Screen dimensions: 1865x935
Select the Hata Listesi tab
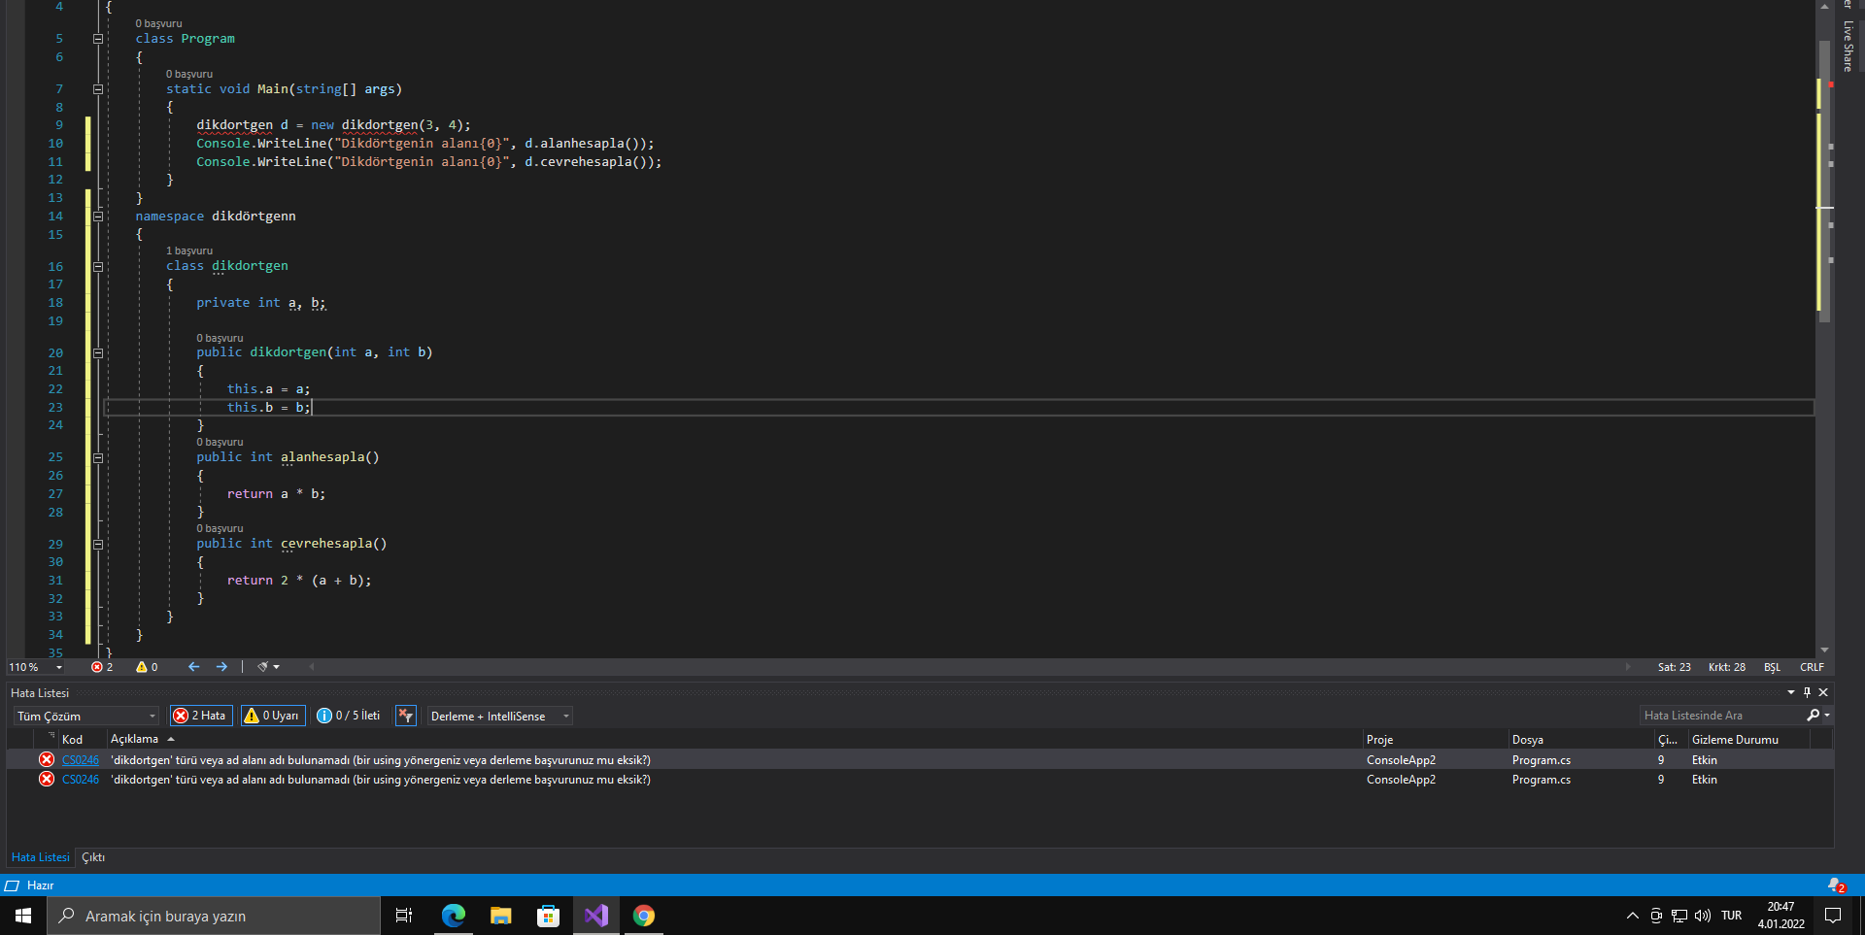pyautogui.click(x=40, y=857)
